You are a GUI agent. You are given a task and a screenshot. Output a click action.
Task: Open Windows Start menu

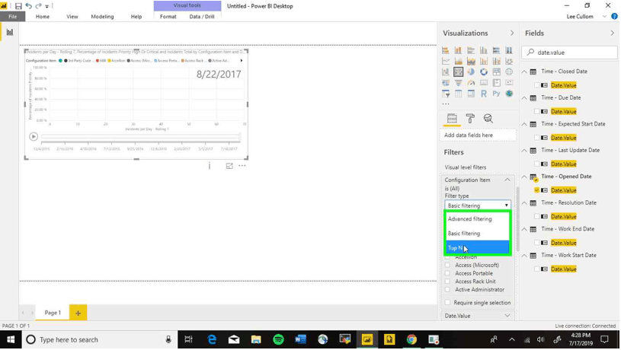pyautogui.click(x=11, y=339)
